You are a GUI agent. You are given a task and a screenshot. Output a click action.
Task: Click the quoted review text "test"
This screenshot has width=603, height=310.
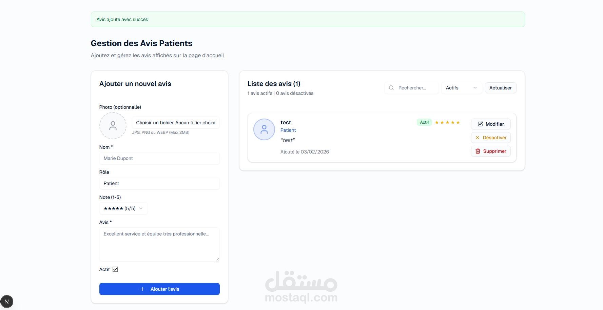(x=288, y=140)
